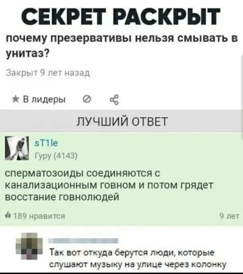Click the Гуру (4143) rank label

click(x=56, y=155)
